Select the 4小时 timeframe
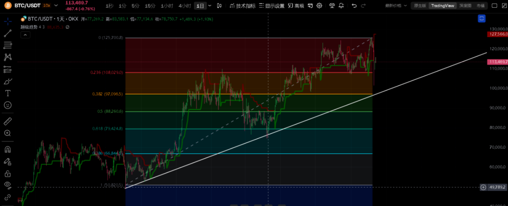This screenshot has width=508, height=206. (x=184, y=6)
